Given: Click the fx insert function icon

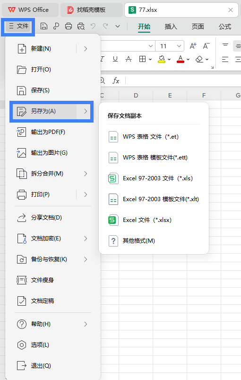Looking at the screenshot, I should [116, 81].
